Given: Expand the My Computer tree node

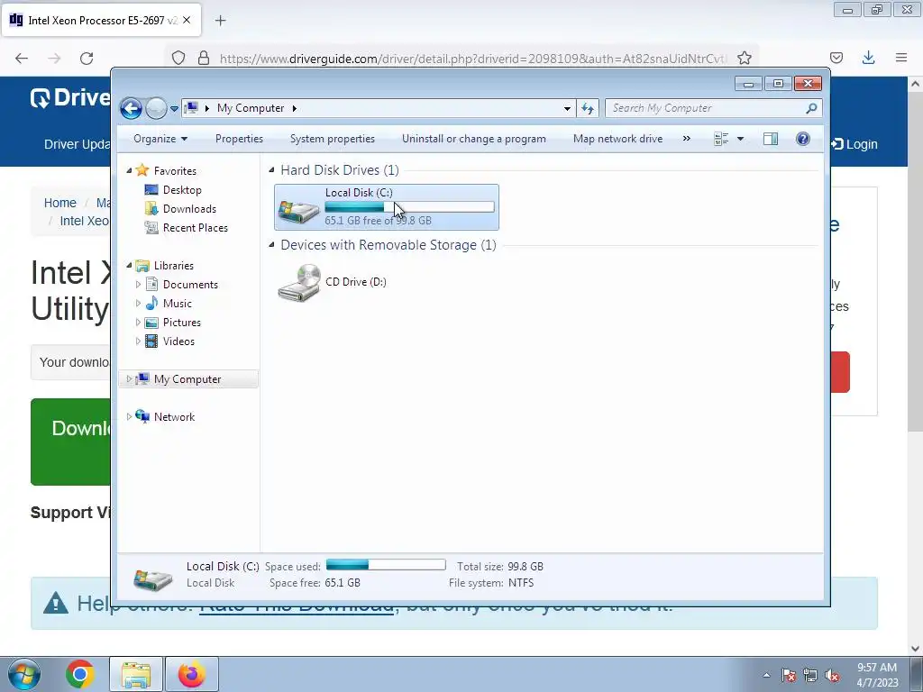Looking at the screenshot, I should pos(130,379).
